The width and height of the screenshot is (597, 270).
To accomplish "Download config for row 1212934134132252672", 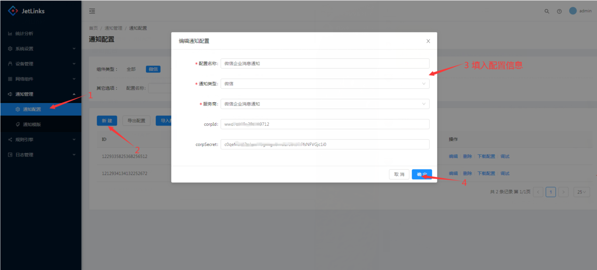I will (x=486, y=173).
